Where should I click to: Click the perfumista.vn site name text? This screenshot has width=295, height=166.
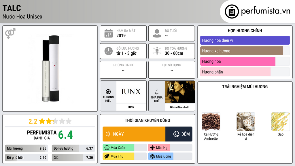(266, 11)
